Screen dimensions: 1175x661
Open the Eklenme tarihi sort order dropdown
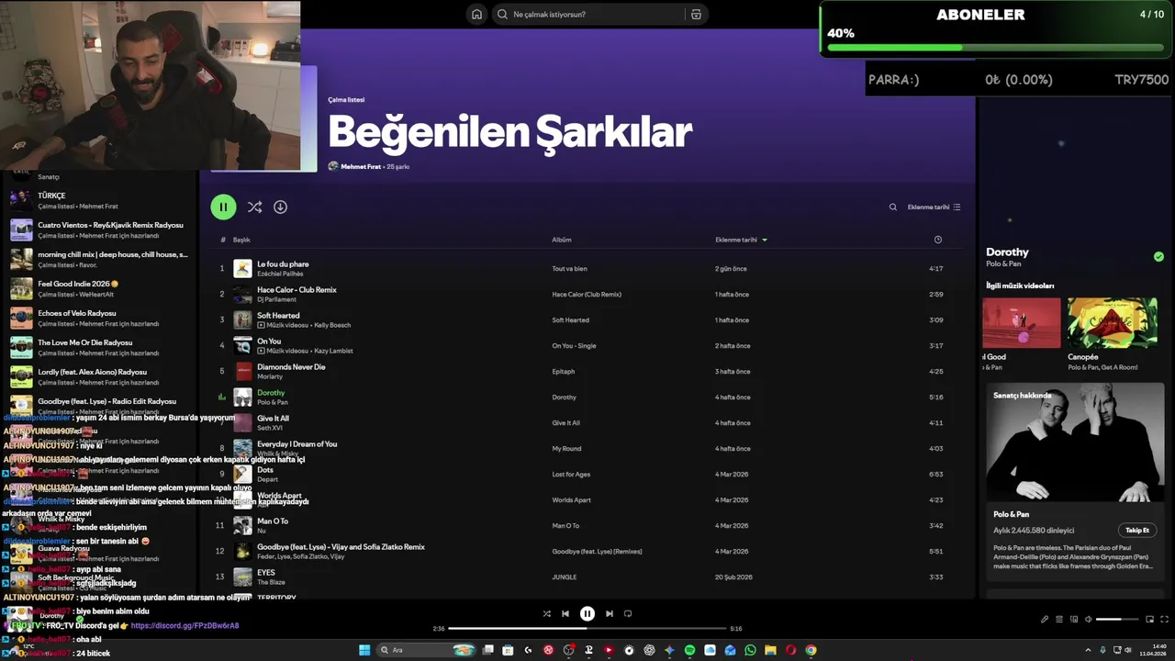[934, 207]
